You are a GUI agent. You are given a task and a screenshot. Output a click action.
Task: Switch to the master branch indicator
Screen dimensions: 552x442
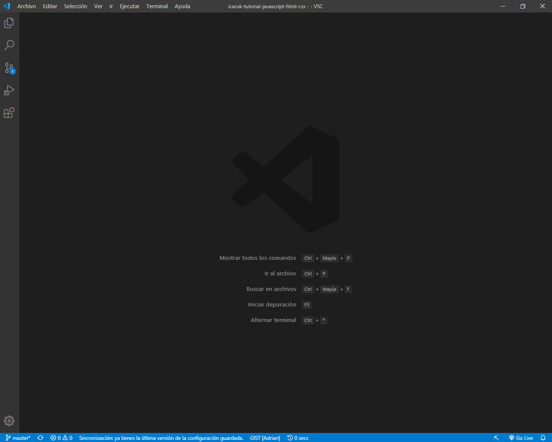click(17, 438)
